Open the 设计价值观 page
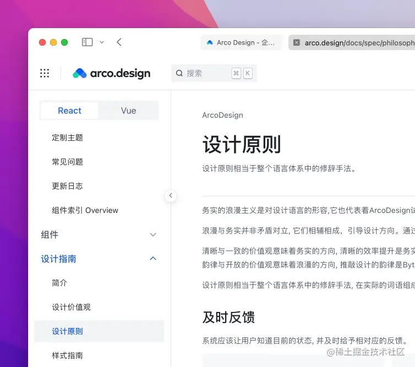Viewport: 415px width, 367px height. (x=71, y=307)
